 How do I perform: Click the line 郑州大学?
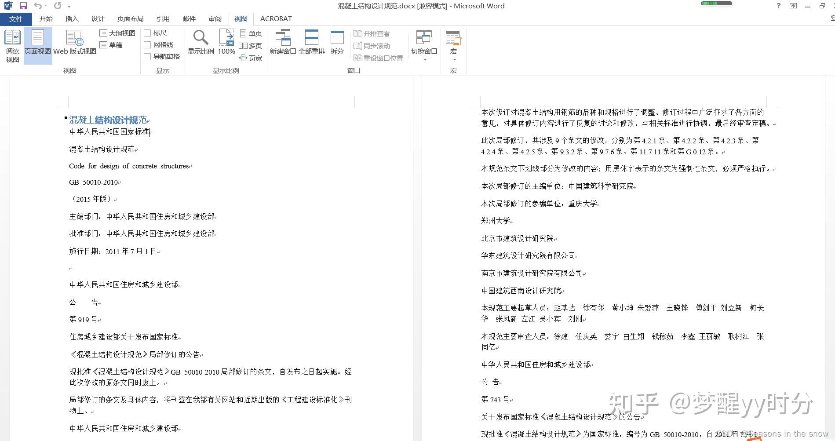click(x=496, y=221)
